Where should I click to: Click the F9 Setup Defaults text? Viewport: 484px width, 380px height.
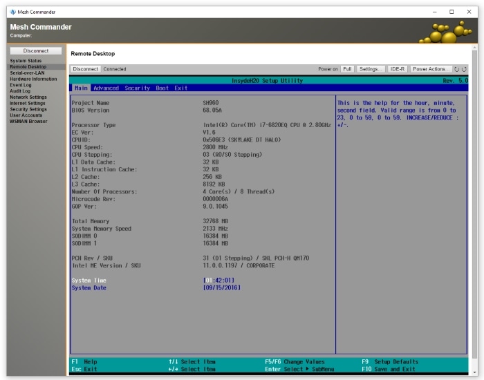390,362
